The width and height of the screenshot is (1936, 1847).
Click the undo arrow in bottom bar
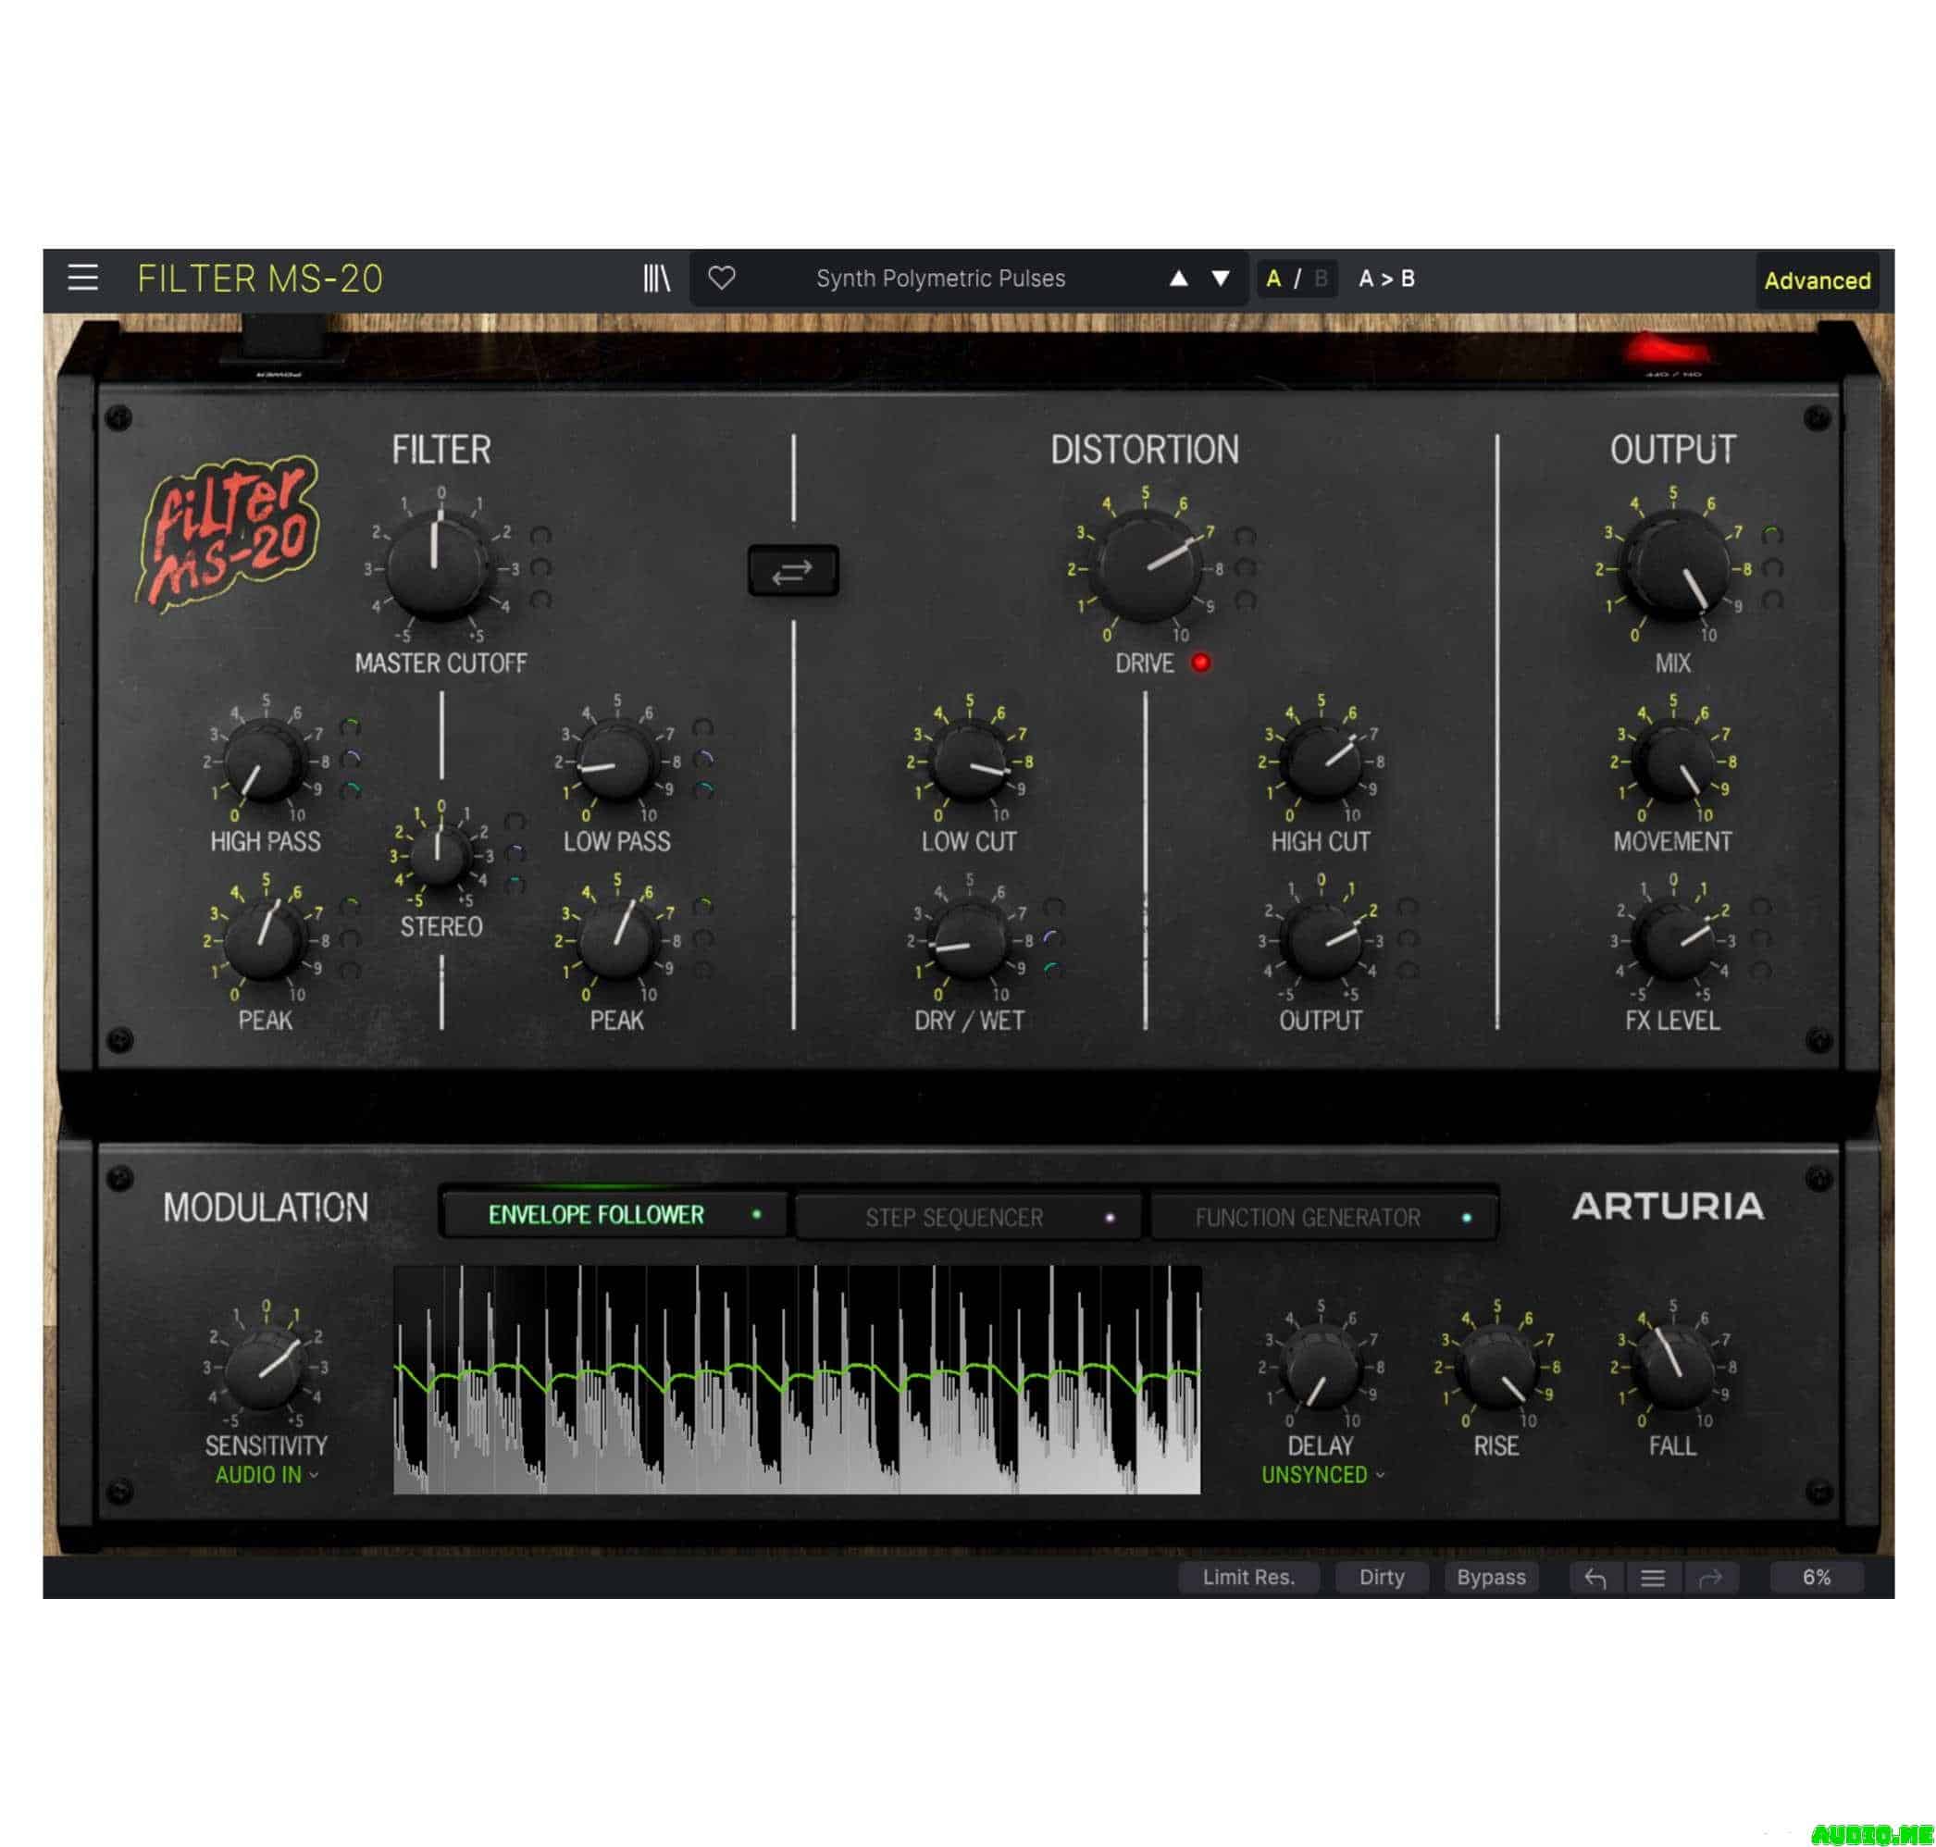tap(1595, 1577)
